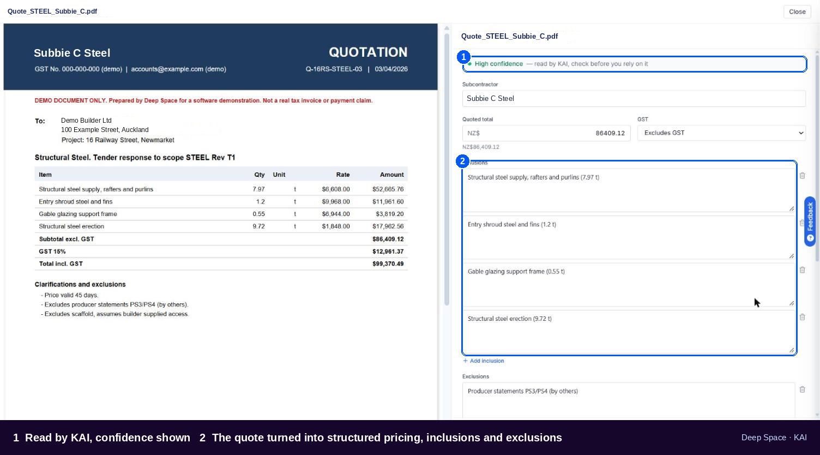Click the Gable glazing support frame PDF row
Screen dimensions: 820x455
[221, 214]
